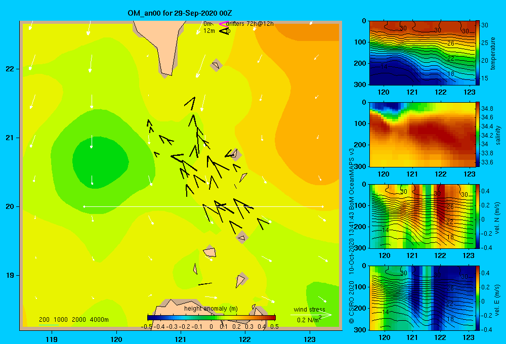This screenshot has width=506, height=344.
Task: Click the "0.2 N/m2" wind stress value
Action: 309,320
